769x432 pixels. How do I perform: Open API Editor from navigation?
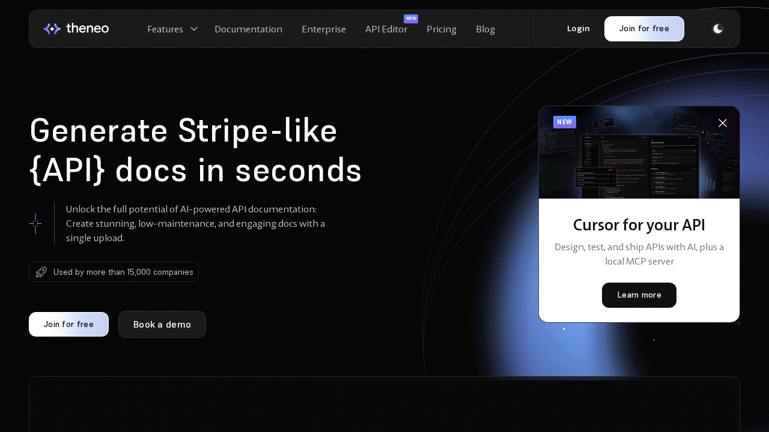(386, 29)
